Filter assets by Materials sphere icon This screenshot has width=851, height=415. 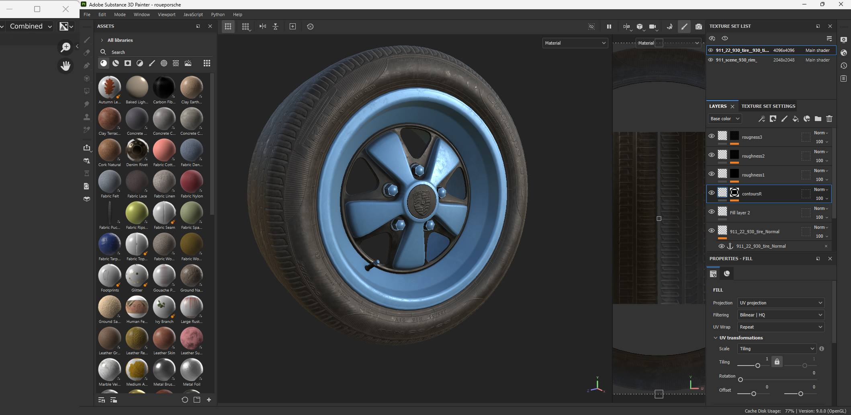(104, 63)
